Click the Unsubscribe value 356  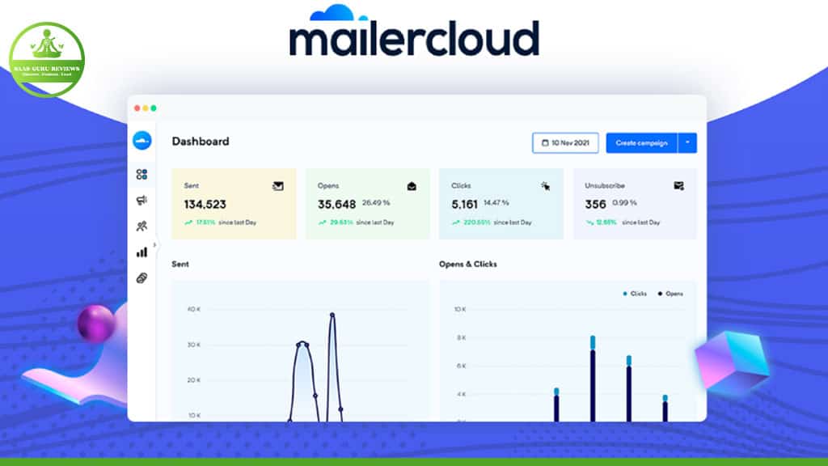click(x=595, y=205)
